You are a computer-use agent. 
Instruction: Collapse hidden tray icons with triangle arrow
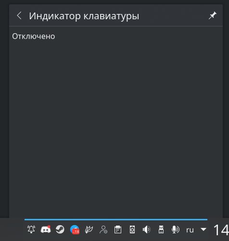tap(204, 229)
